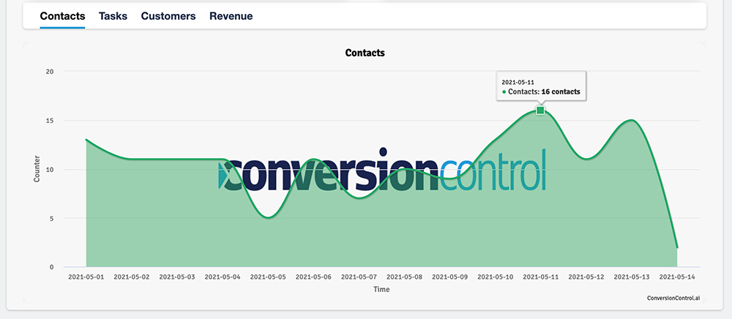This screenshot has width=732, height=319.
Task: Go to the Revenue tab
Action: coord(231,16)
